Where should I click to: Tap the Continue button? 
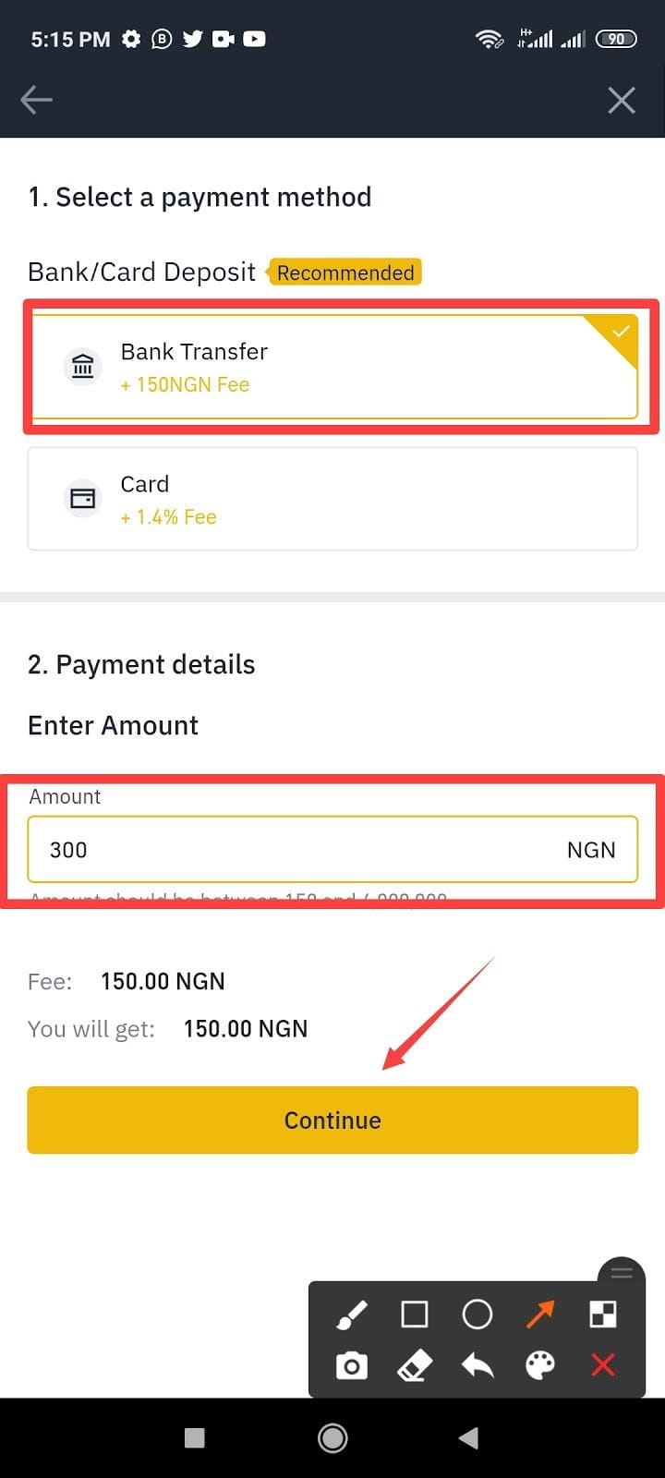332,1121
